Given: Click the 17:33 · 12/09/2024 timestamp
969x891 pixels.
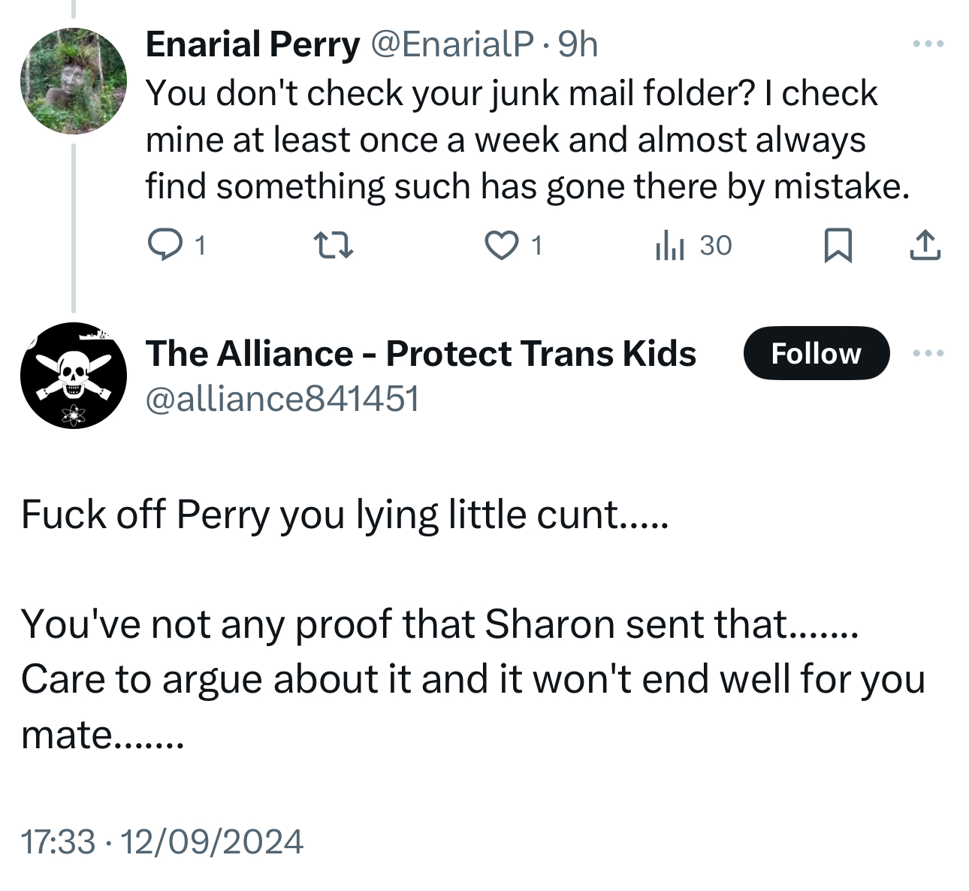Looking at the screenshot, I should point(162,841).
